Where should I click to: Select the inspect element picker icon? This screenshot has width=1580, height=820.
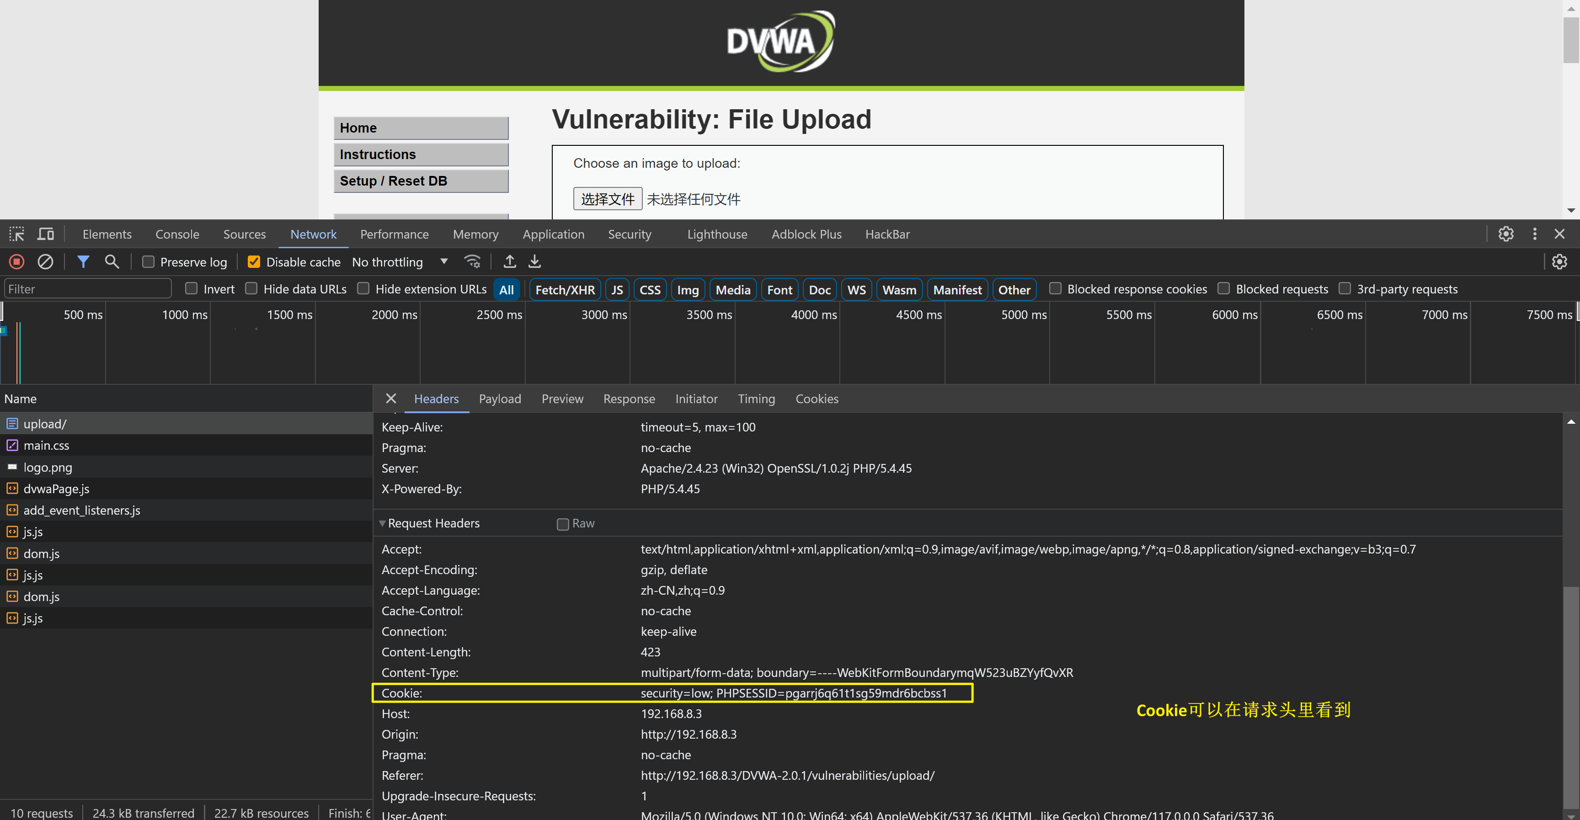pos(16,234)
